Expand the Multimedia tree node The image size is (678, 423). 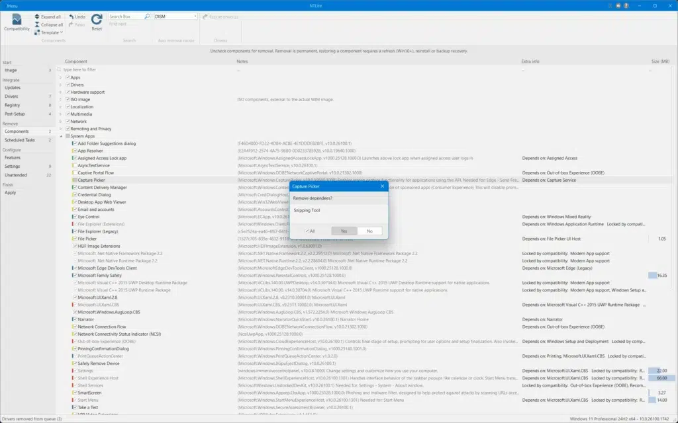[60, 114]
